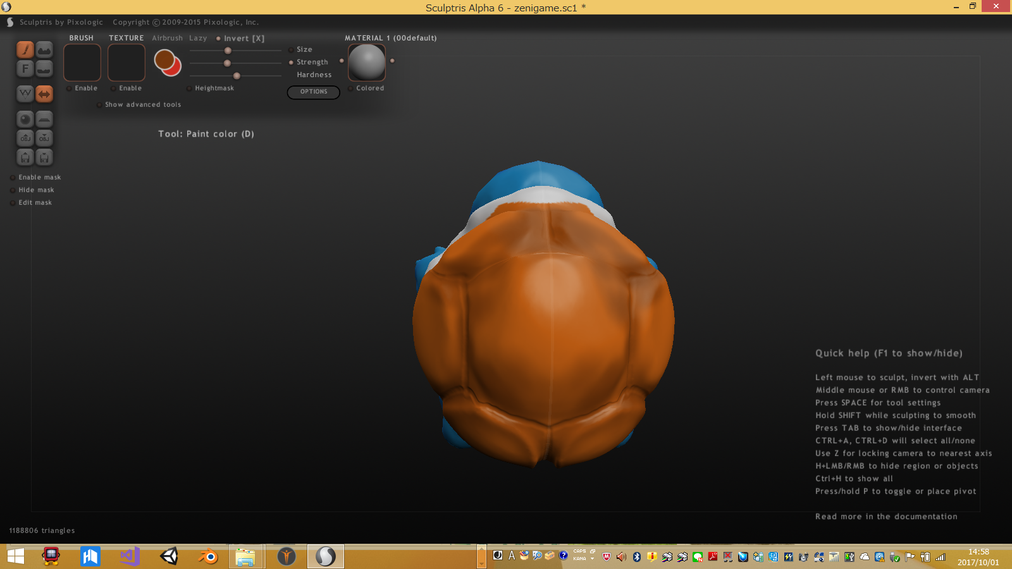Toggle the Airbrush mode label
This screenshot has width=1012, height=569.
click(167, 38)
